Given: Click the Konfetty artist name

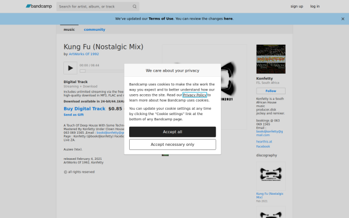Looking at the screenshot, I should tap(265, 78).
